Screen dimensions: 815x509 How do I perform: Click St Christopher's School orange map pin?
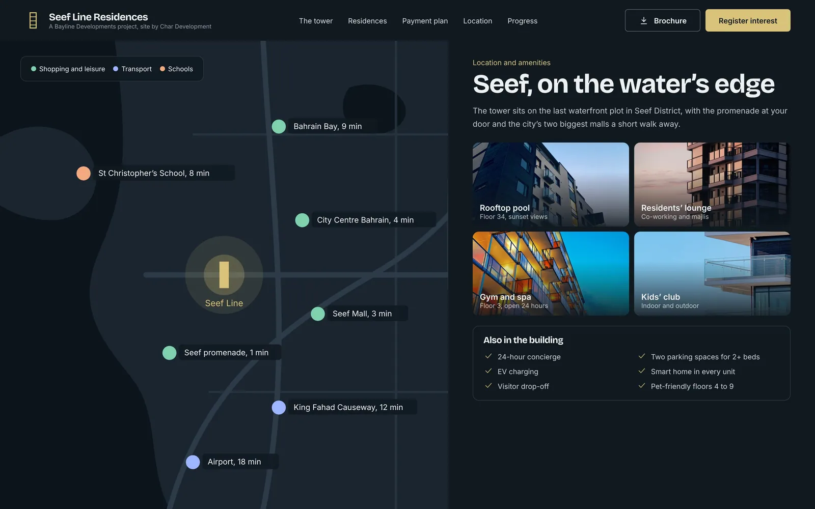(x=84, y=173)
